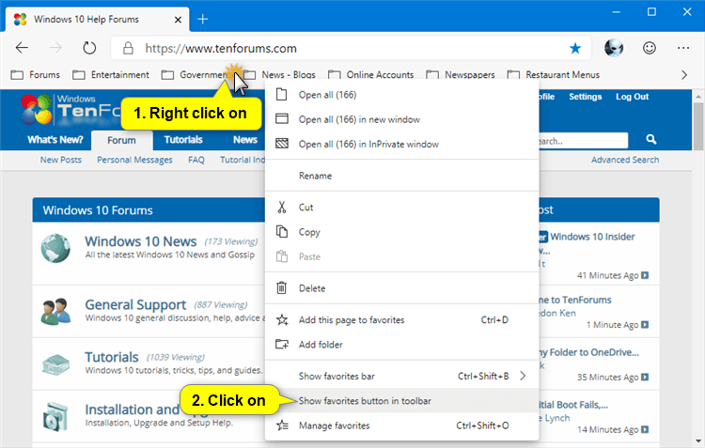Screen dimensions: 705x448
Task: Open Manage favorites from the context menu
Action: (402, 425)
